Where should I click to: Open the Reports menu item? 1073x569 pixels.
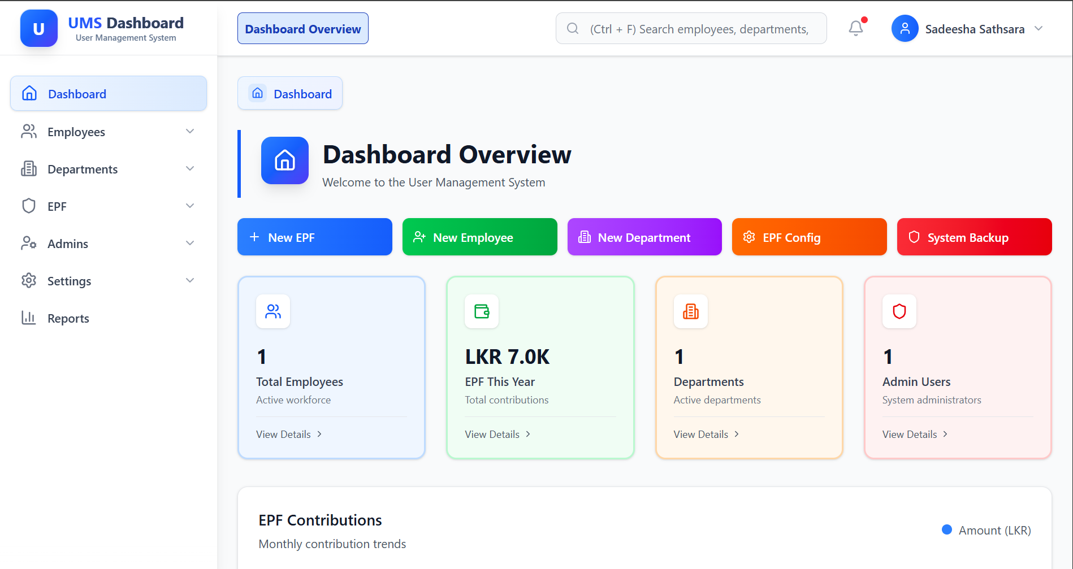click(x=109, y=318)
